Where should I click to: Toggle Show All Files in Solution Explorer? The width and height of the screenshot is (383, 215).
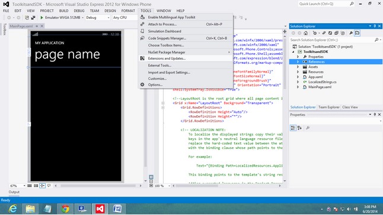[x=343, y=33]
